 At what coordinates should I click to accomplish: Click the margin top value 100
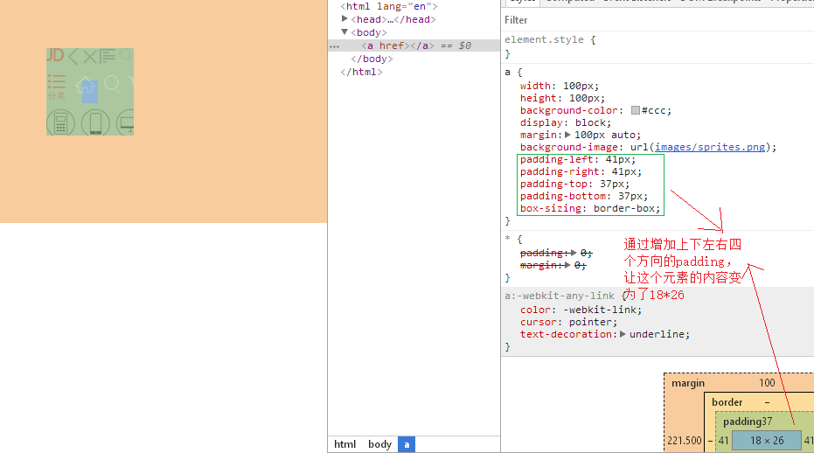[767, 383]
